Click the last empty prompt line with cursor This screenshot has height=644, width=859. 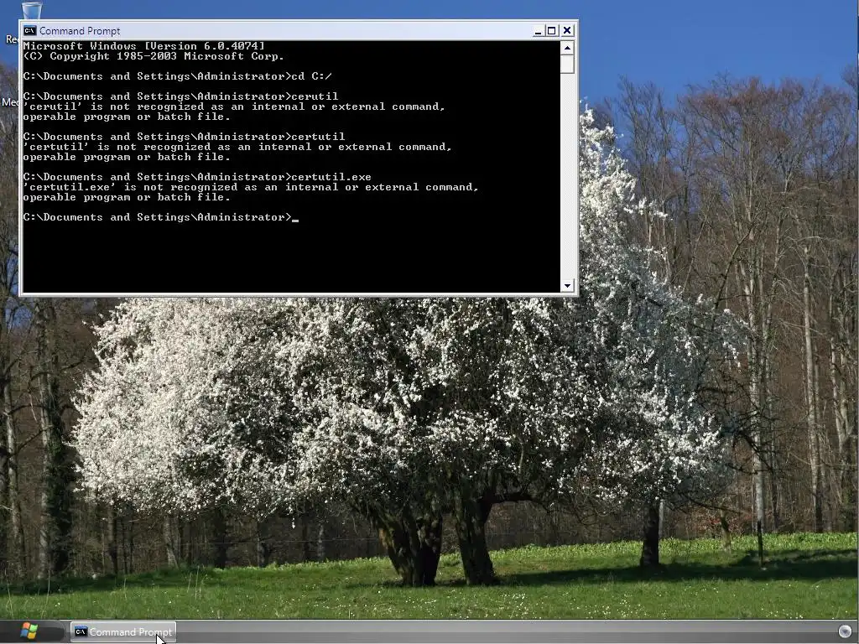click(161, 217)
